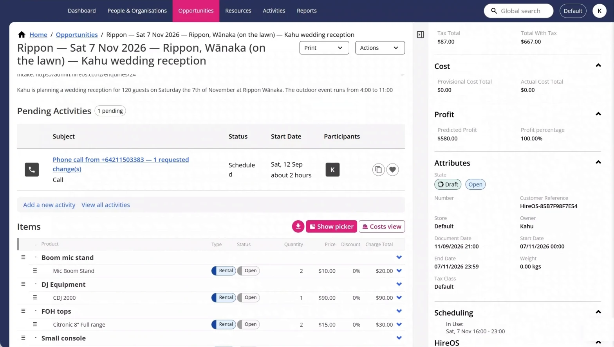This screenshot has height=347, width=614.
Task: Click View all activities link
Action: [x=106, y=205]
